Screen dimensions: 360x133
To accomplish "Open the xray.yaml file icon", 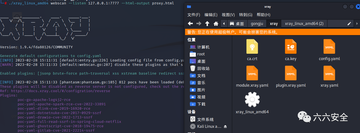I will pos(329,73).
